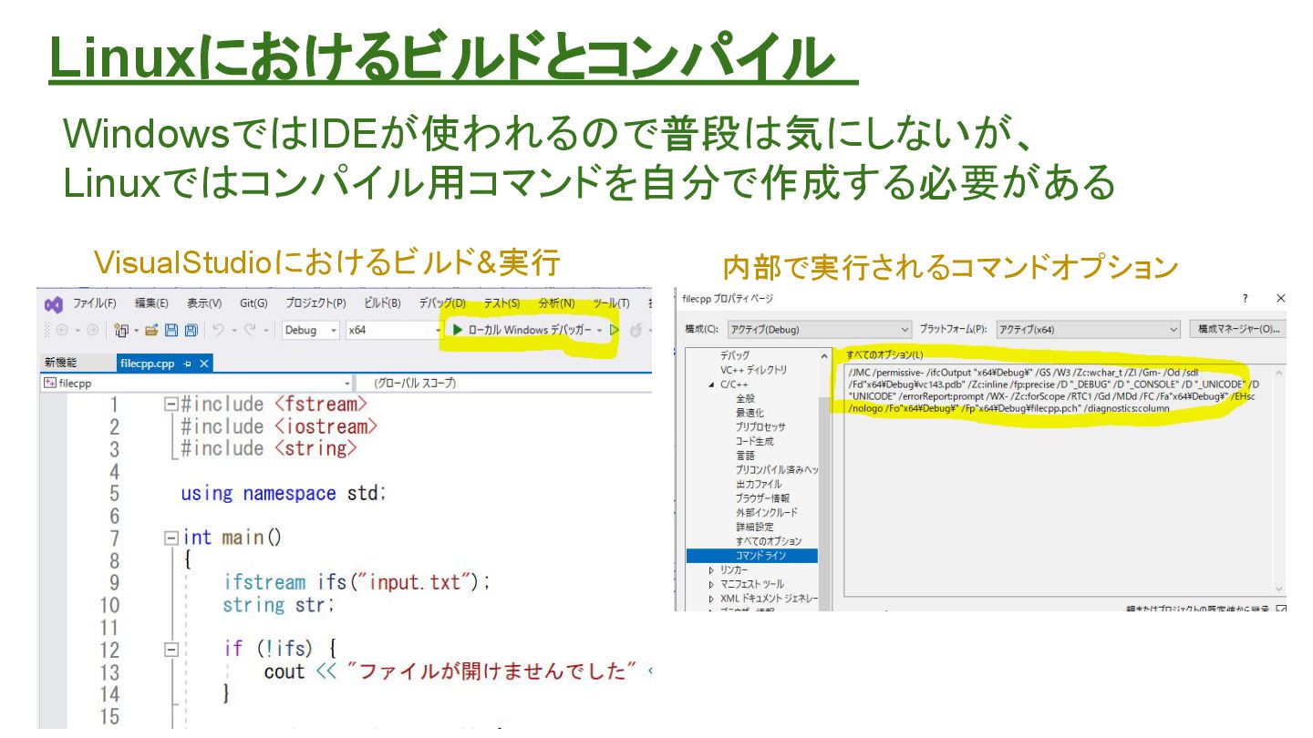Click the navigate forward arrow icon
The width and height of the screenshot is (1313, 738).
click(92, 330)
